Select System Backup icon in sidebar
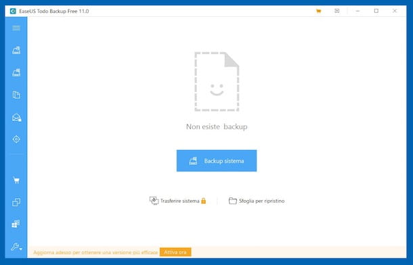 (16, 72)
